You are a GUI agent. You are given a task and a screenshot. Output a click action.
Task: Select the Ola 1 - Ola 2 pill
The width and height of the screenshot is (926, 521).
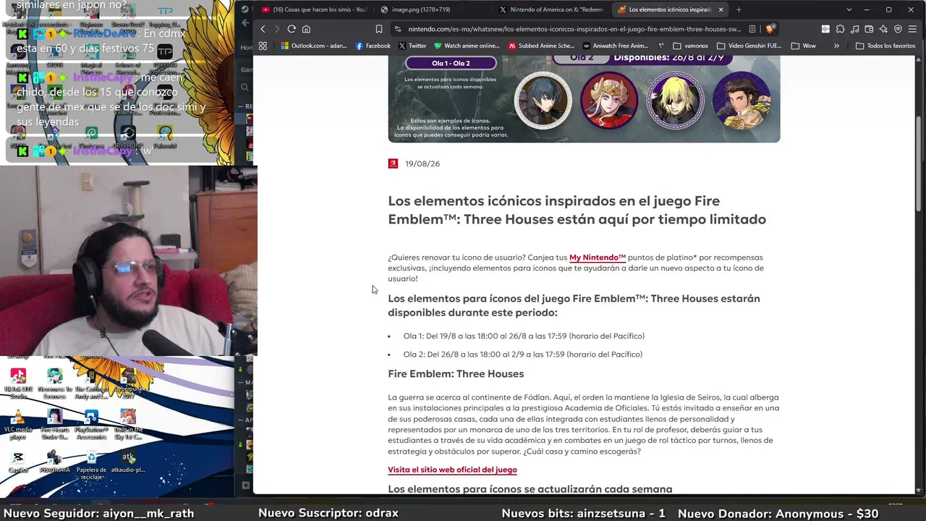coord(451,63)
